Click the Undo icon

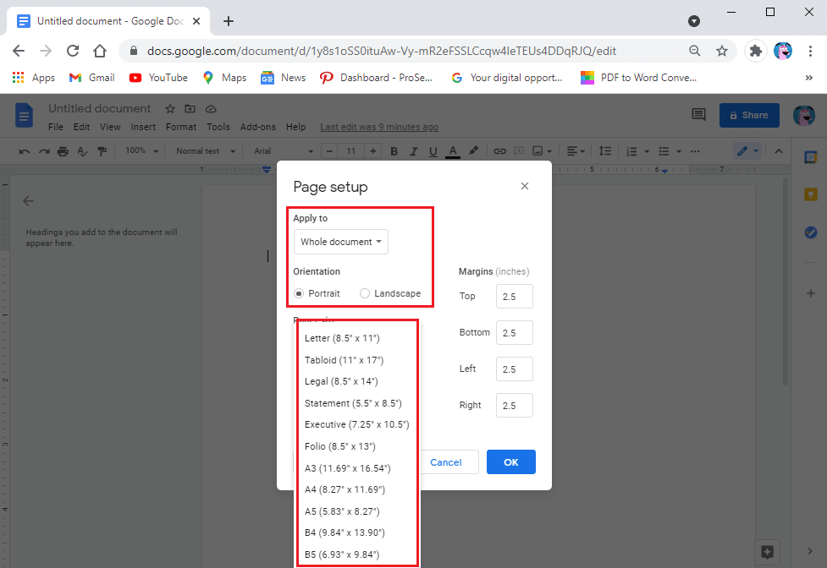pyautogui.click(x=25, y=150)
